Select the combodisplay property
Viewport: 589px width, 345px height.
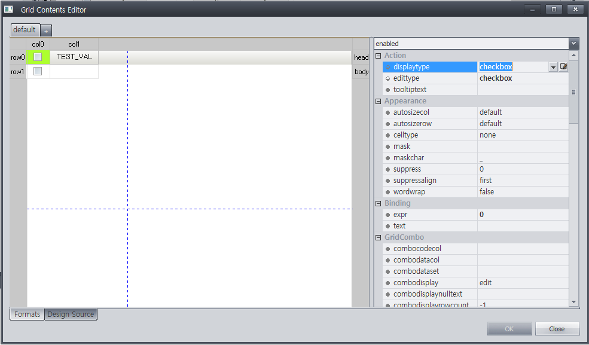tap(430, 283)
